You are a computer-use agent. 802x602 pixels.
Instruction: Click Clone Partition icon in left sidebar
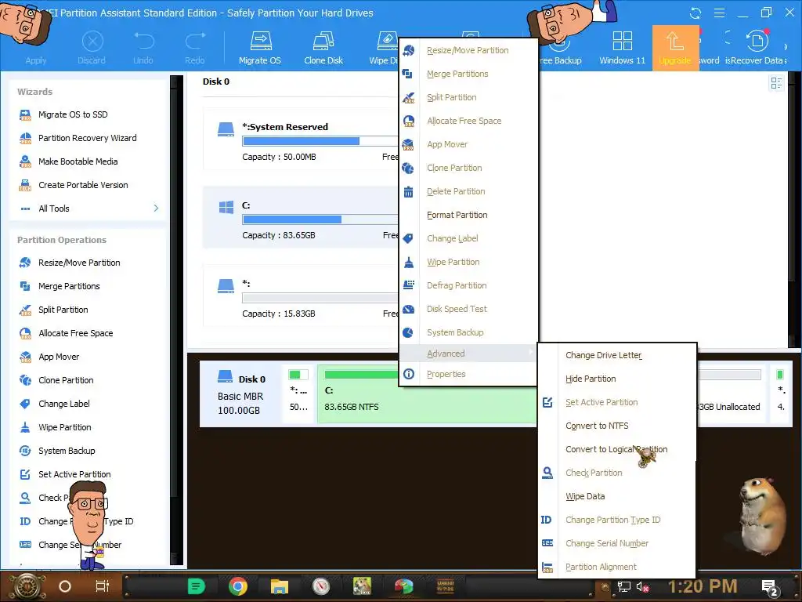pos(25,380)
